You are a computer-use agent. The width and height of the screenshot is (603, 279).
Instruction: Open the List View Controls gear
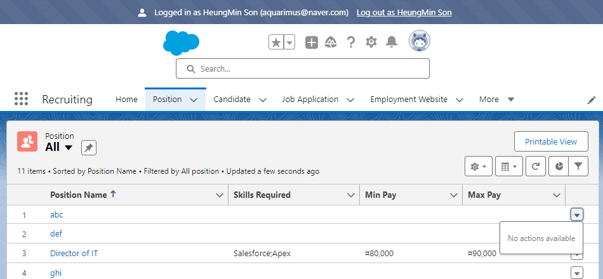[479, 166]
